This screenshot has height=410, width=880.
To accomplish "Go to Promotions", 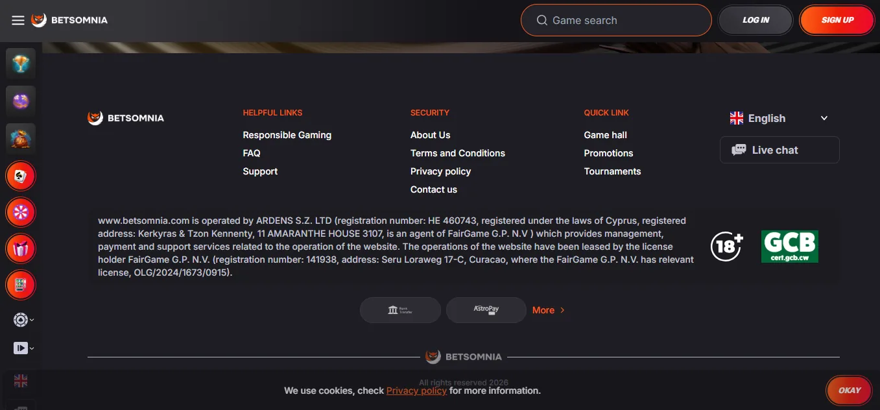I will tap(609, 153).
